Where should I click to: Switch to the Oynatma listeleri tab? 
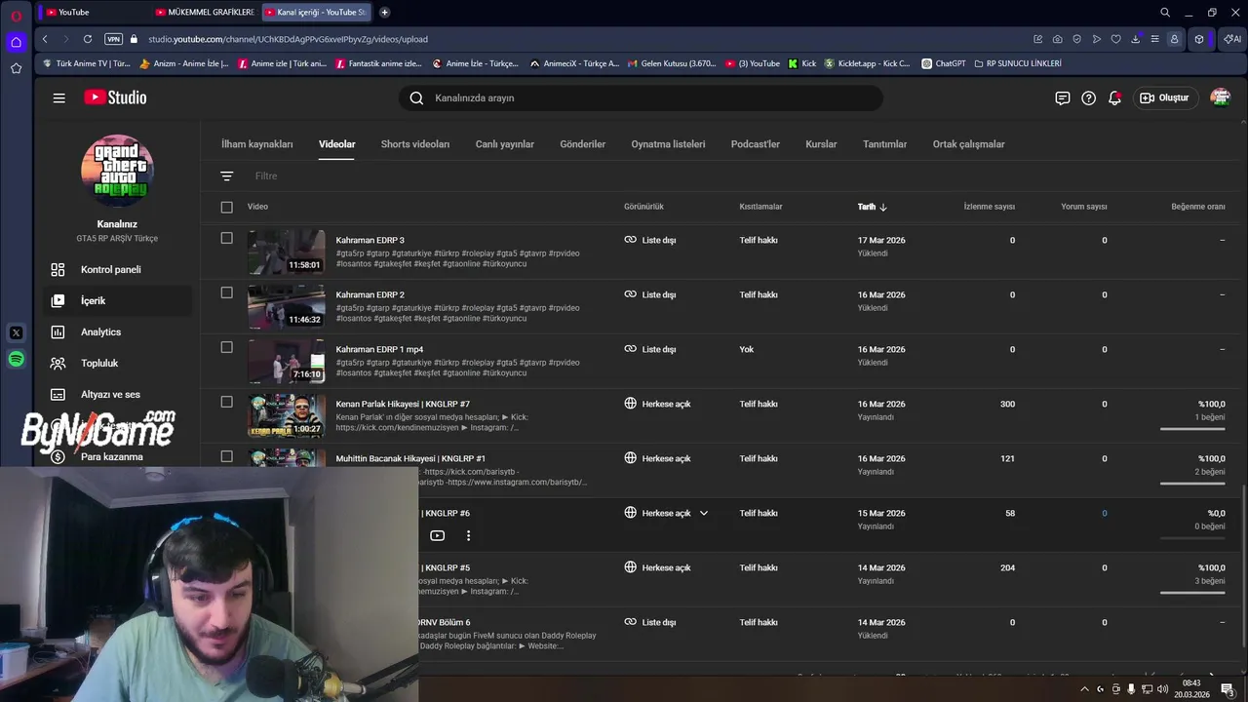click(668, 144)
